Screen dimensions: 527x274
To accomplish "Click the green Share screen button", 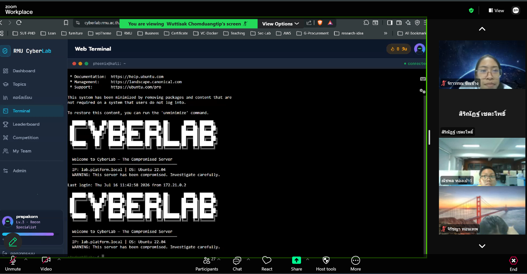I will tap(297, 263).
